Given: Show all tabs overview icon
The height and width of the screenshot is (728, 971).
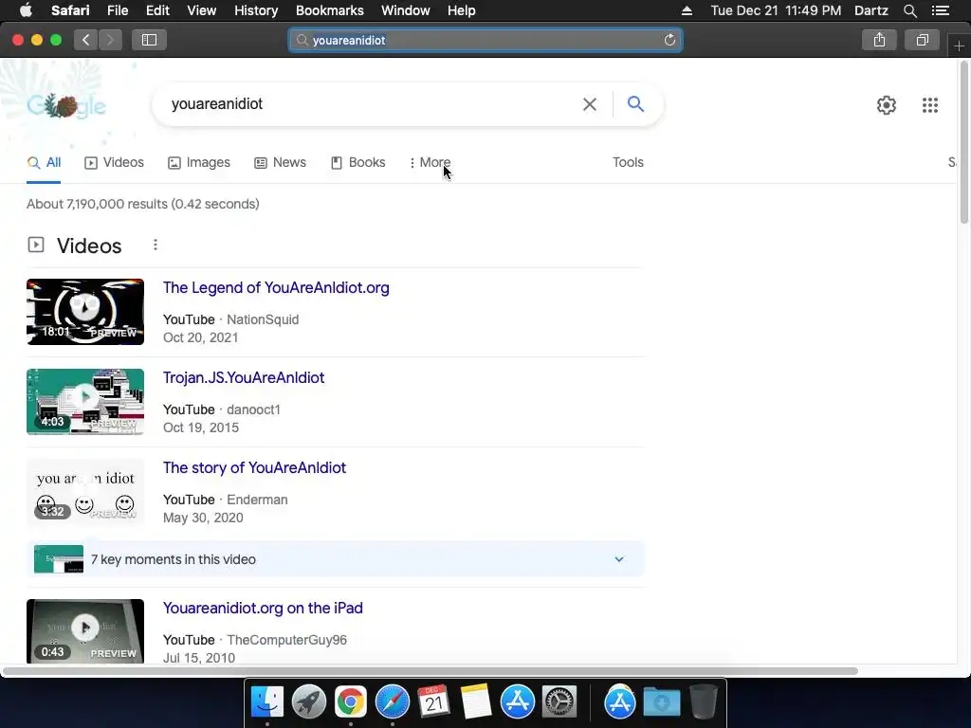Looking at the screenshot, I should 922,40.
